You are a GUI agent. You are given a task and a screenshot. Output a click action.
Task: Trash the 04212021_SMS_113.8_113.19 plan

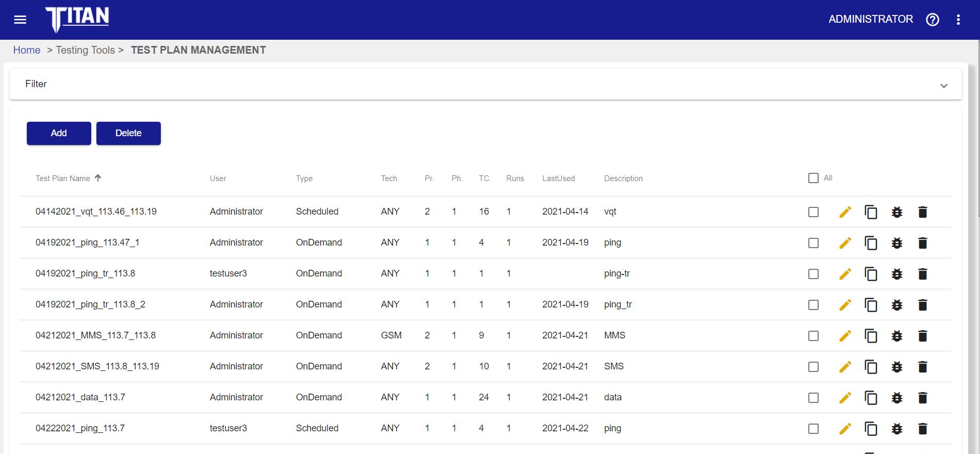pos(923,367)
